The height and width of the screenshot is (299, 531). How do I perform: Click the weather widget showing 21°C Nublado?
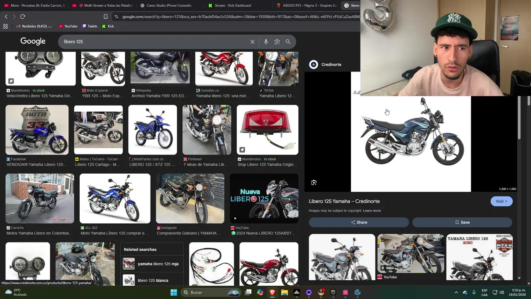(15, 292)
